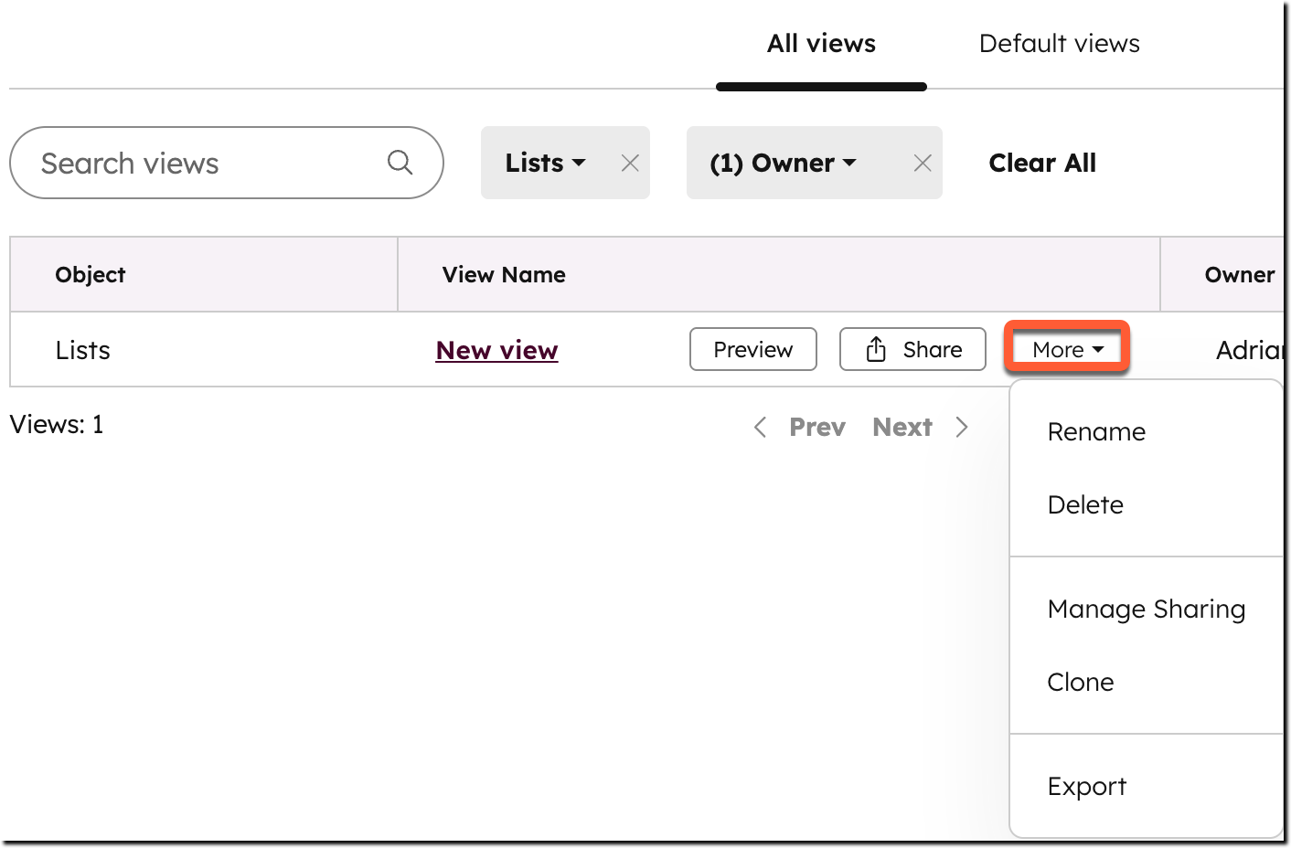Click the left chevron beside Prev
This screenshot has height=848, width=1291.
click(x=760, y=427)
